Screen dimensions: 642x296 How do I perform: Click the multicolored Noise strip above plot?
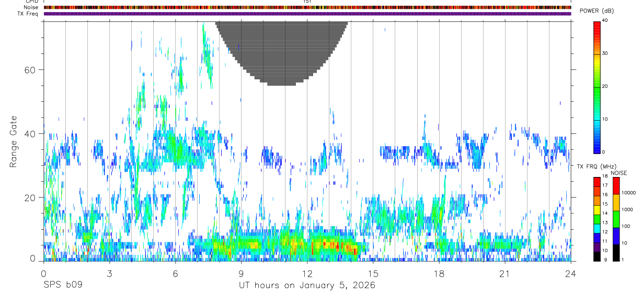point(307,7)
